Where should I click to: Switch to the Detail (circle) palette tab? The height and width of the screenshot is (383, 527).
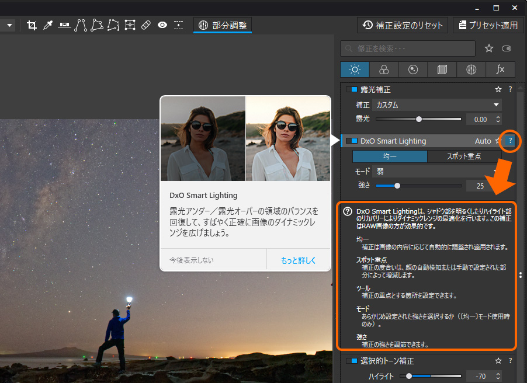pyautogui.click(x=413, y=69)
